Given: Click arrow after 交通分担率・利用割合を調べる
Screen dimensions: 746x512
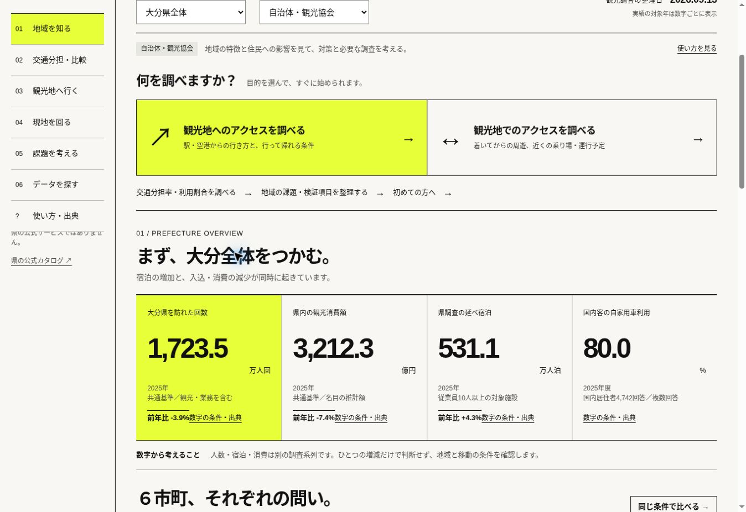Looking at the screenshot, I should coord(248,194).
